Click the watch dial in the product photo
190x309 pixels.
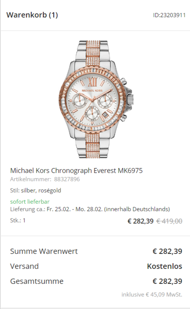93,100
